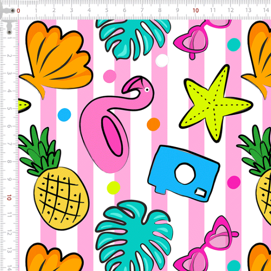Click the lime-yellow dot
This screenshot has height=271, width=271.
pos(113,188)
